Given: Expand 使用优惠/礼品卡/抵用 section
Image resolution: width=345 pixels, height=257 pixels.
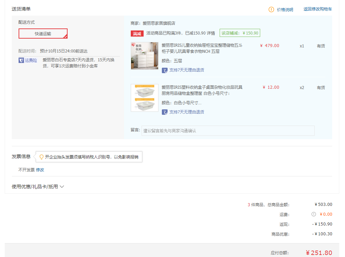Looking at the screenshot, I should 38,187.
